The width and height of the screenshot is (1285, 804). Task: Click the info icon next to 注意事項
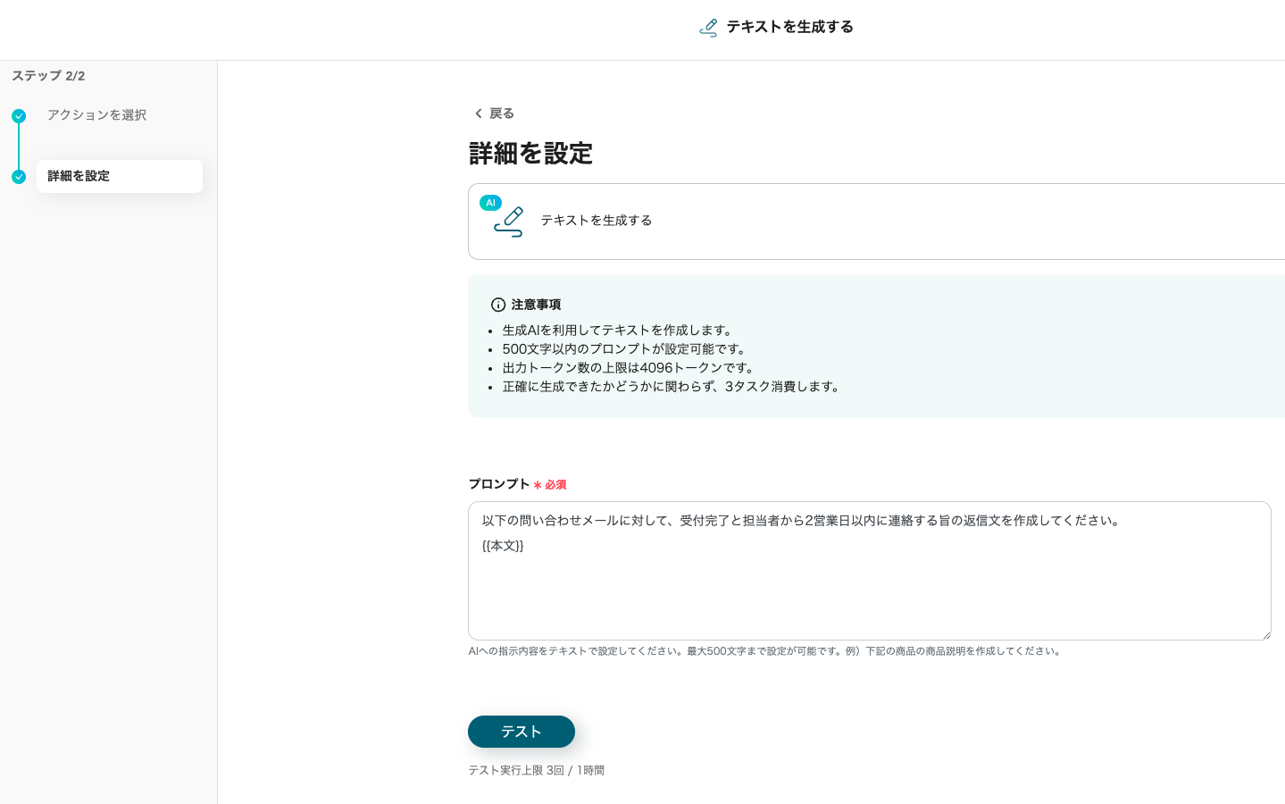click(498, 305)
